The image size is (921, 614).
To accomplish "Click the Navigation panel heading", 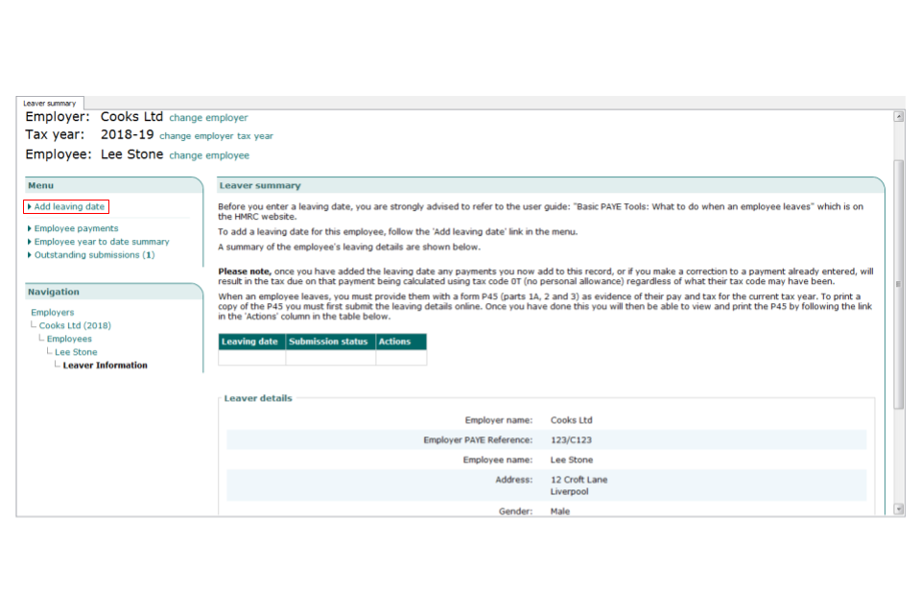I will point(54,292).
